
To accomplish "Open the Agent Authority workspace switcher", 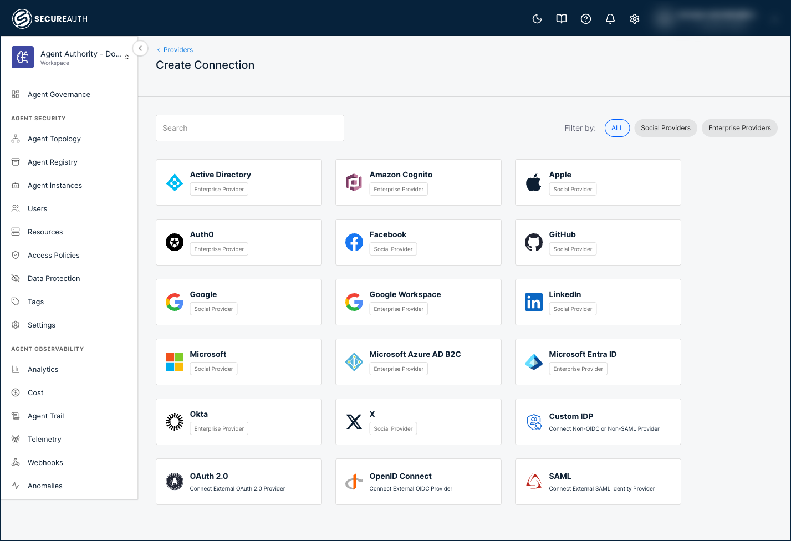I will click(70, 57).
